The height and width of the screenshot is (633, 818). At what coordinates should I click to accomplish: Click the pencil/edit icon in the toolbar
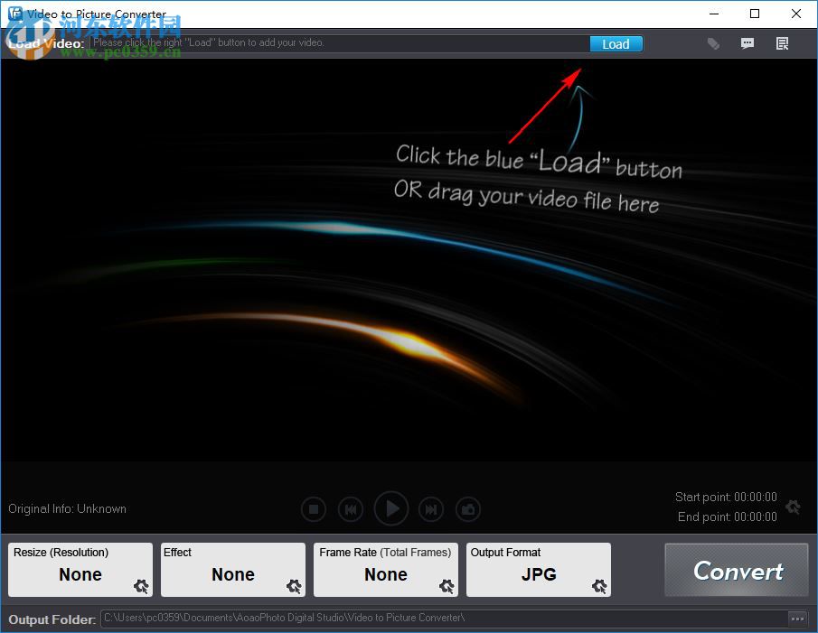tap(713, 42)
